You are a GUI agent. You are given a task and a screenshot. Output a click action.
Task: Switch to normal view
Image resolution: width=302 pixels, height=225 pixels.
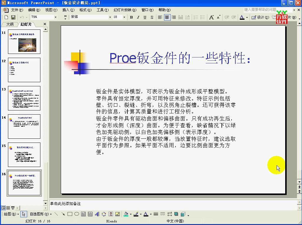point(4,208)
